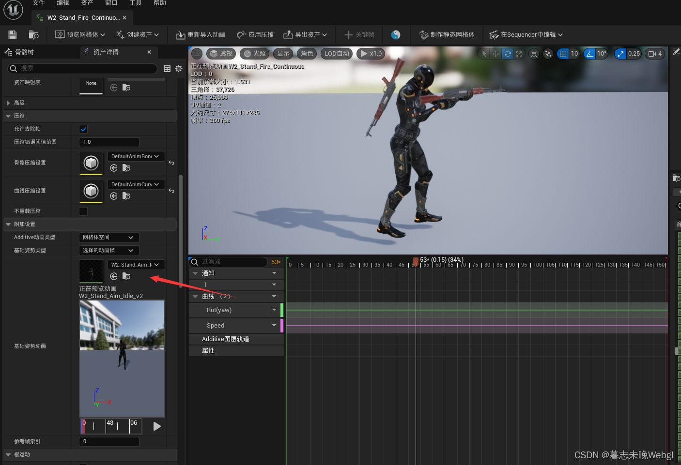Switch to the Skeleton Tree tab
681x465 pixels.
[19, 52]
